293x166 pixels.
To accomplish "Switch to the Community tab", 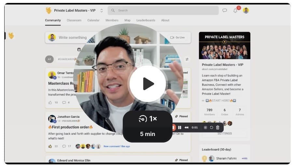I will click(53, 20).
